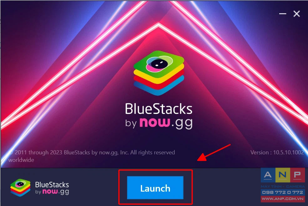Open the www.anp.com.vn website link
308x206 pixels.
(x=283, y=199)
